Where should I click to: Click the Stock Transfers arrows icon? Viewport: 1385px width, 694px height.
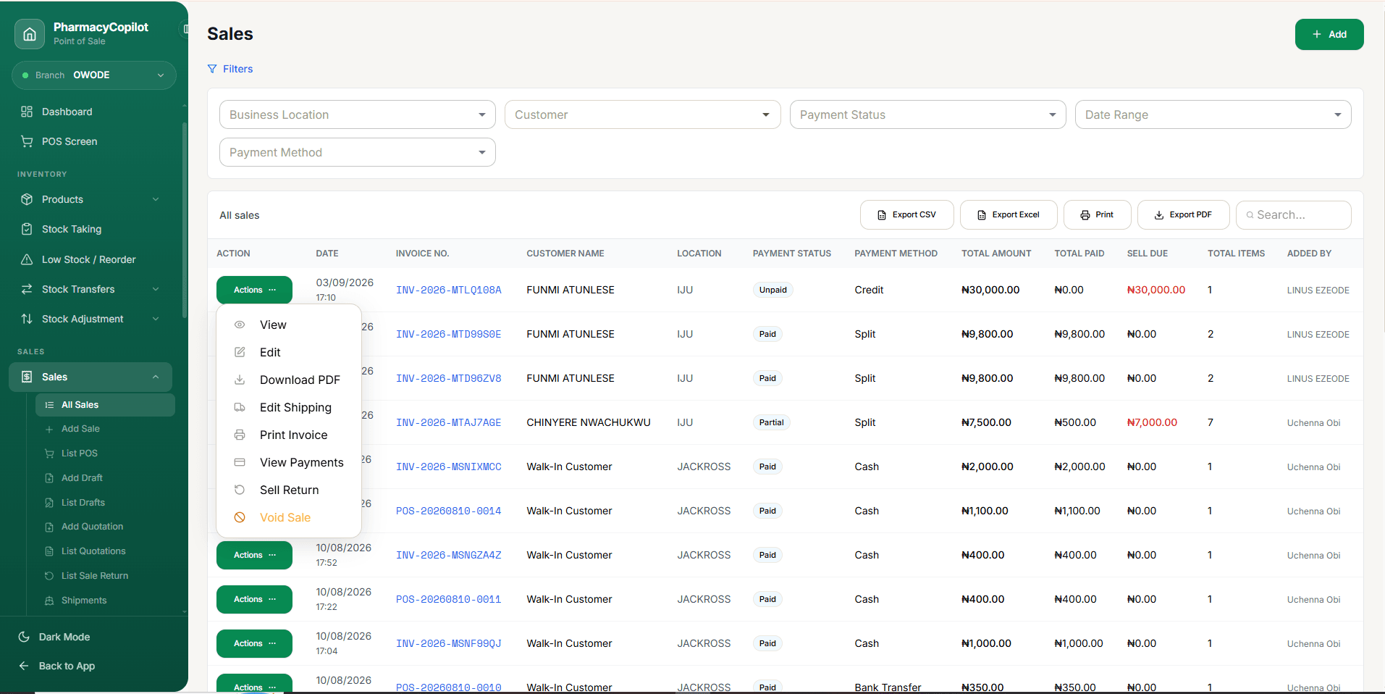27,289
